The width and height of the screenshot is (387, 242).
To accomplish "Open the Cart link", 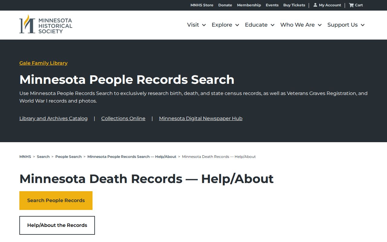I will click(356, 5).
